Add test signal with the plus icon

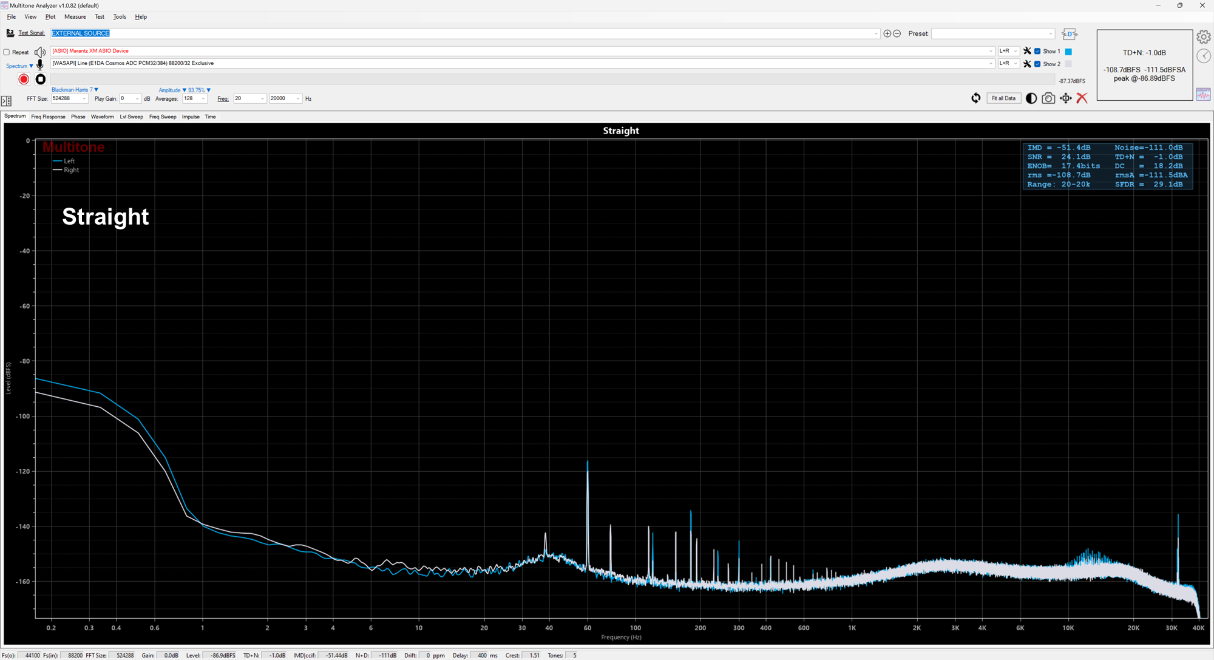click(887, 33)
